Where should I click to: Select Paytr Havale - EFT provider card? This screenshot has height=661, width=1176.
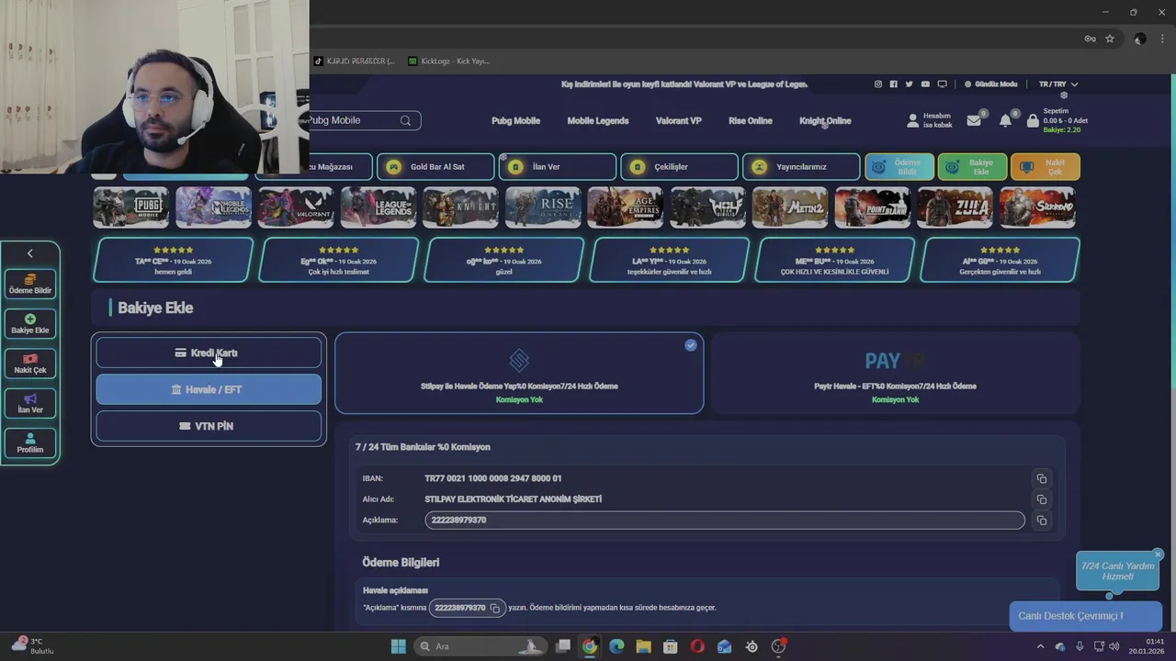pyautogui.click(x=895, y=374)
